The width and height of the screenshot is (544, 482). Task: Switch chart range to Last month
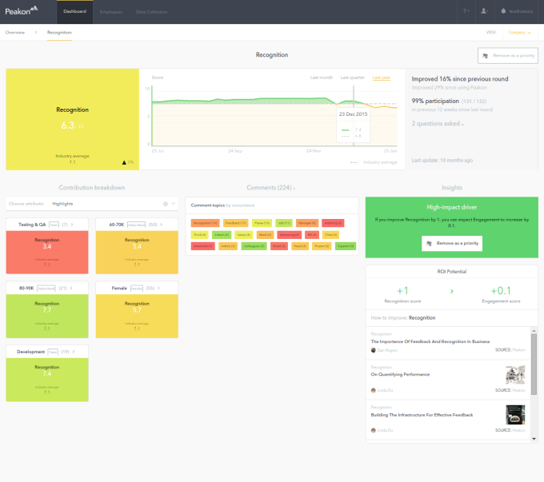(x=322, y=78)
